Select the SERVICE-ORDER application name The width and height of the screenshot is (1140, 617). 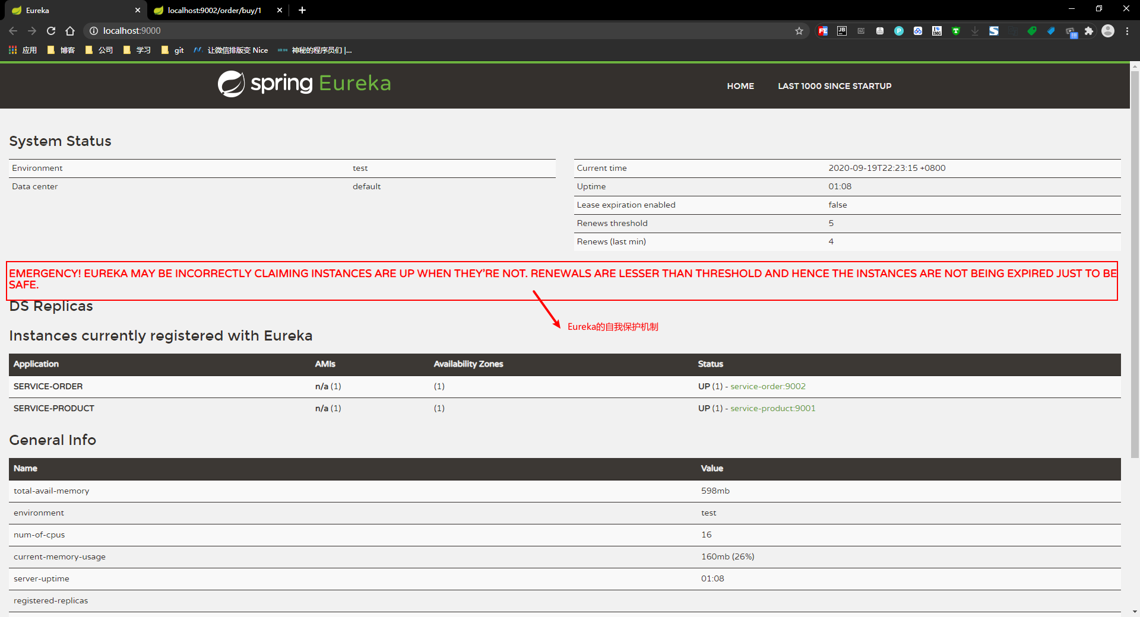click(x=48, y=386)
